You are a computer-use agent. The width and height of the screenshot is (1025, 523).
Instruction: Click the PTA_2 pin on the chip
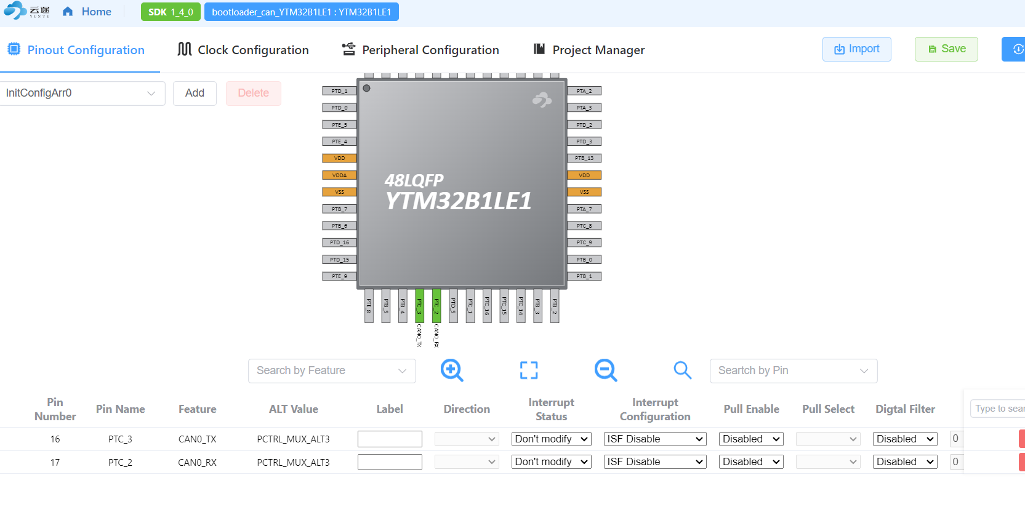[x=584, y=91]
